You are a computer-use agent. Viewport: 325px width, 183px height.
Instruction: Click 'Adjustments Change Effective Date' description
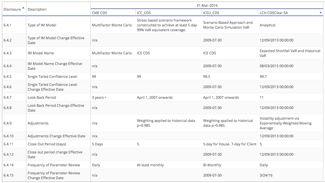pos(56,136)
